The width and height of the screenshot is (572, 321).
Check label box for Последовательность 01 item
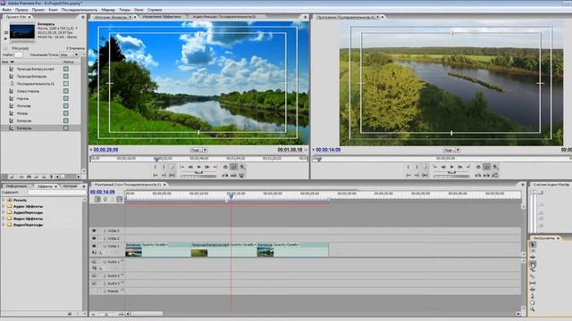point(66,83)
